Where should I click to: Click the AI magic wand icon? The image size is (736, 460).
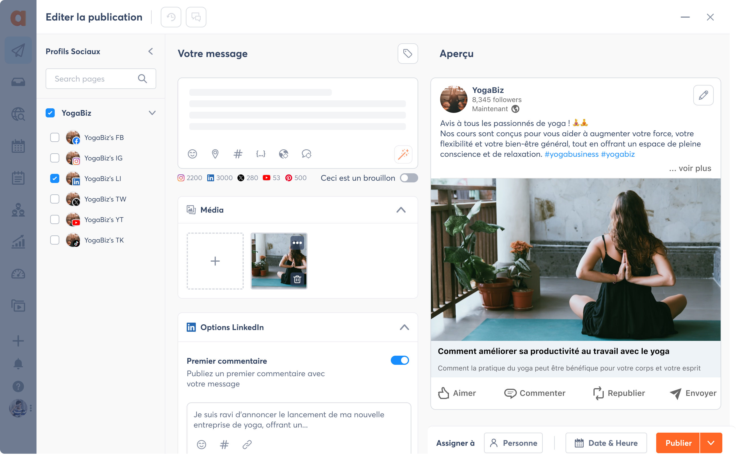(x=403, y=154)
